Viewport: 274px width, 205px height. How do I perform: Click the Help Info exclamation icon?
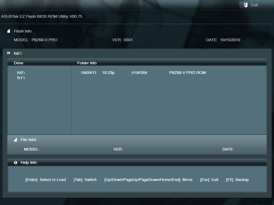pyautogui.click(x=15, y=163)
